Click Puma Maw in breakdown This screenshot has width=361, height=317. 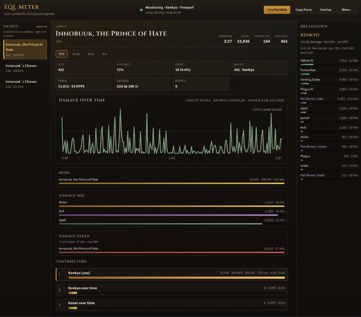(x=329, y=72)
